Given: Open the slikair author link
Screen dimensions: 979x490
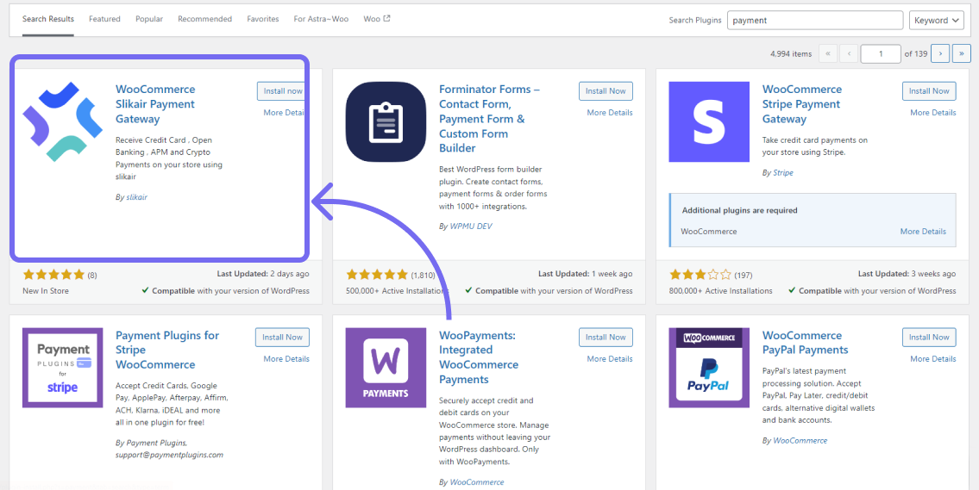Looking at the screenshot, I should coord(137,197).
